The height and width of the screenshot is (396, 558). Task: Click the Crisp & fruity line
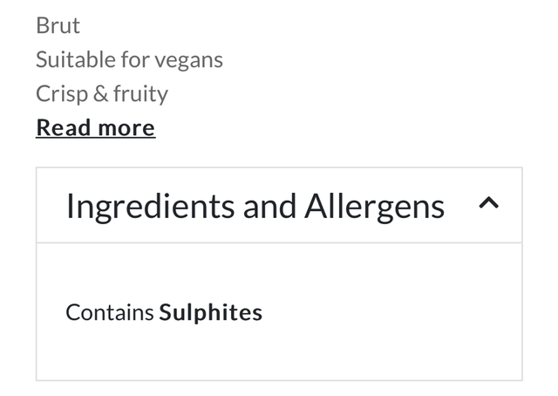pos(102,93)
